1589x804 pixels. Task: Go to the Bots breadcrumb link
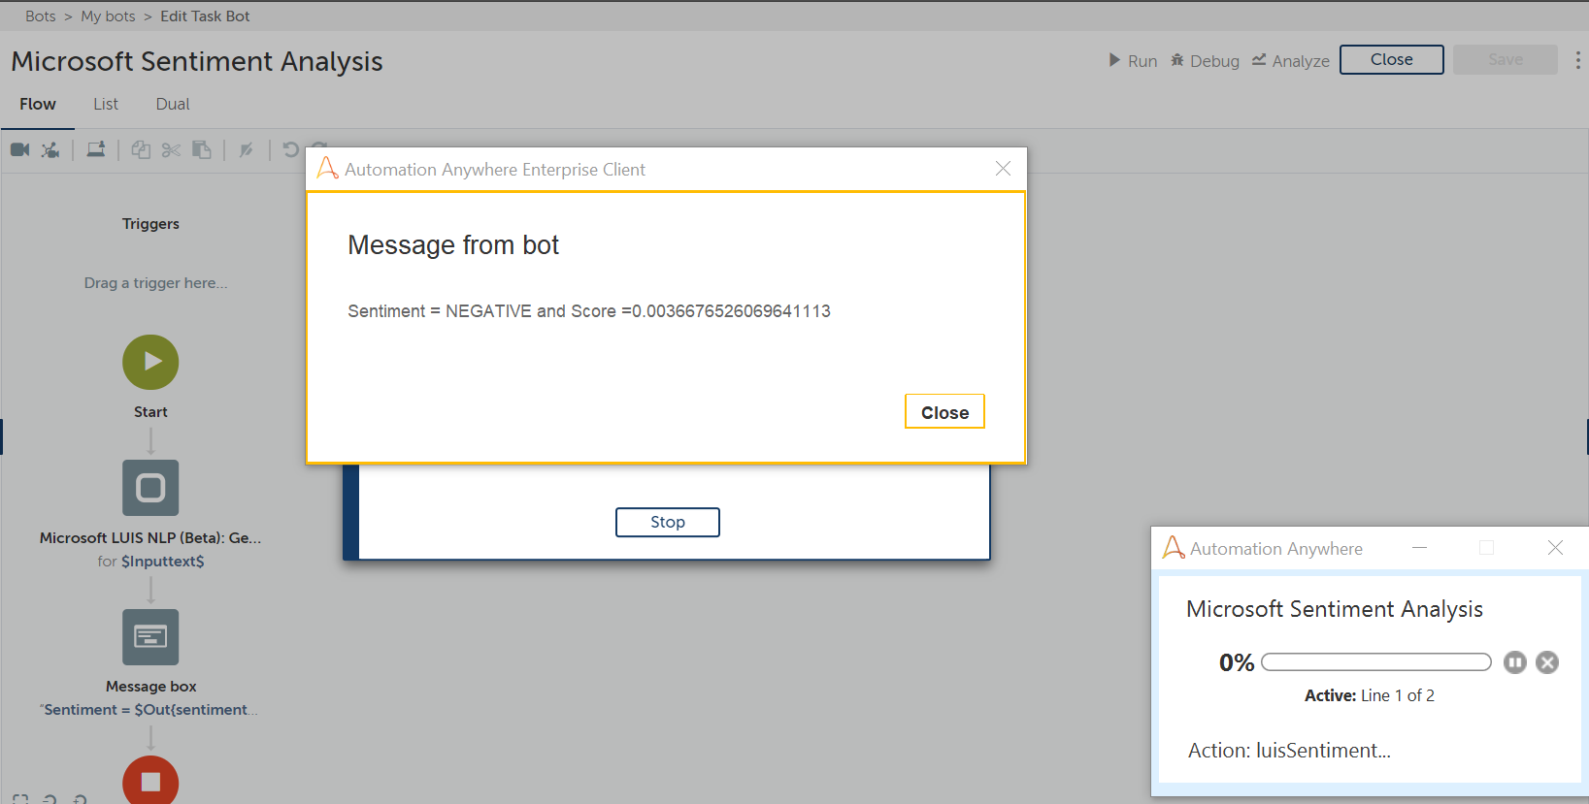[x=41, y=16]
